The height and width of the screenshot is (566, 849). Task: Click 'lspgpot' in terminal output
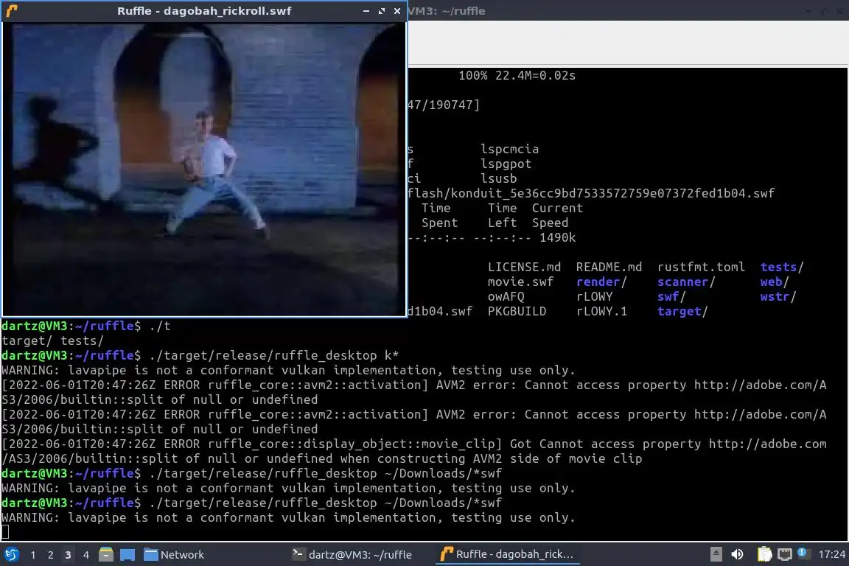506,164
